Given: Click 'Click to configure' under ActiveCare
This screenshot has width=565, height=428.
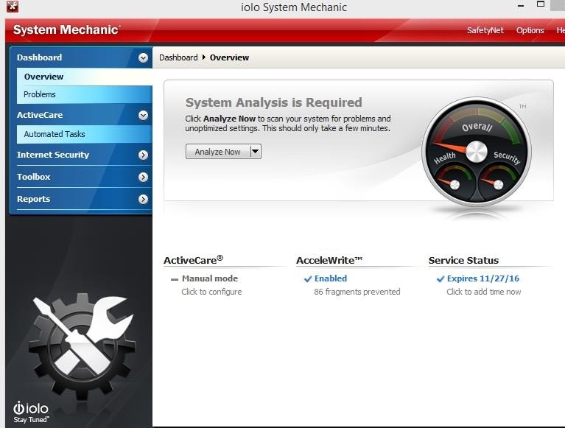Looking at the screenshot, I should tap(211, 292).
